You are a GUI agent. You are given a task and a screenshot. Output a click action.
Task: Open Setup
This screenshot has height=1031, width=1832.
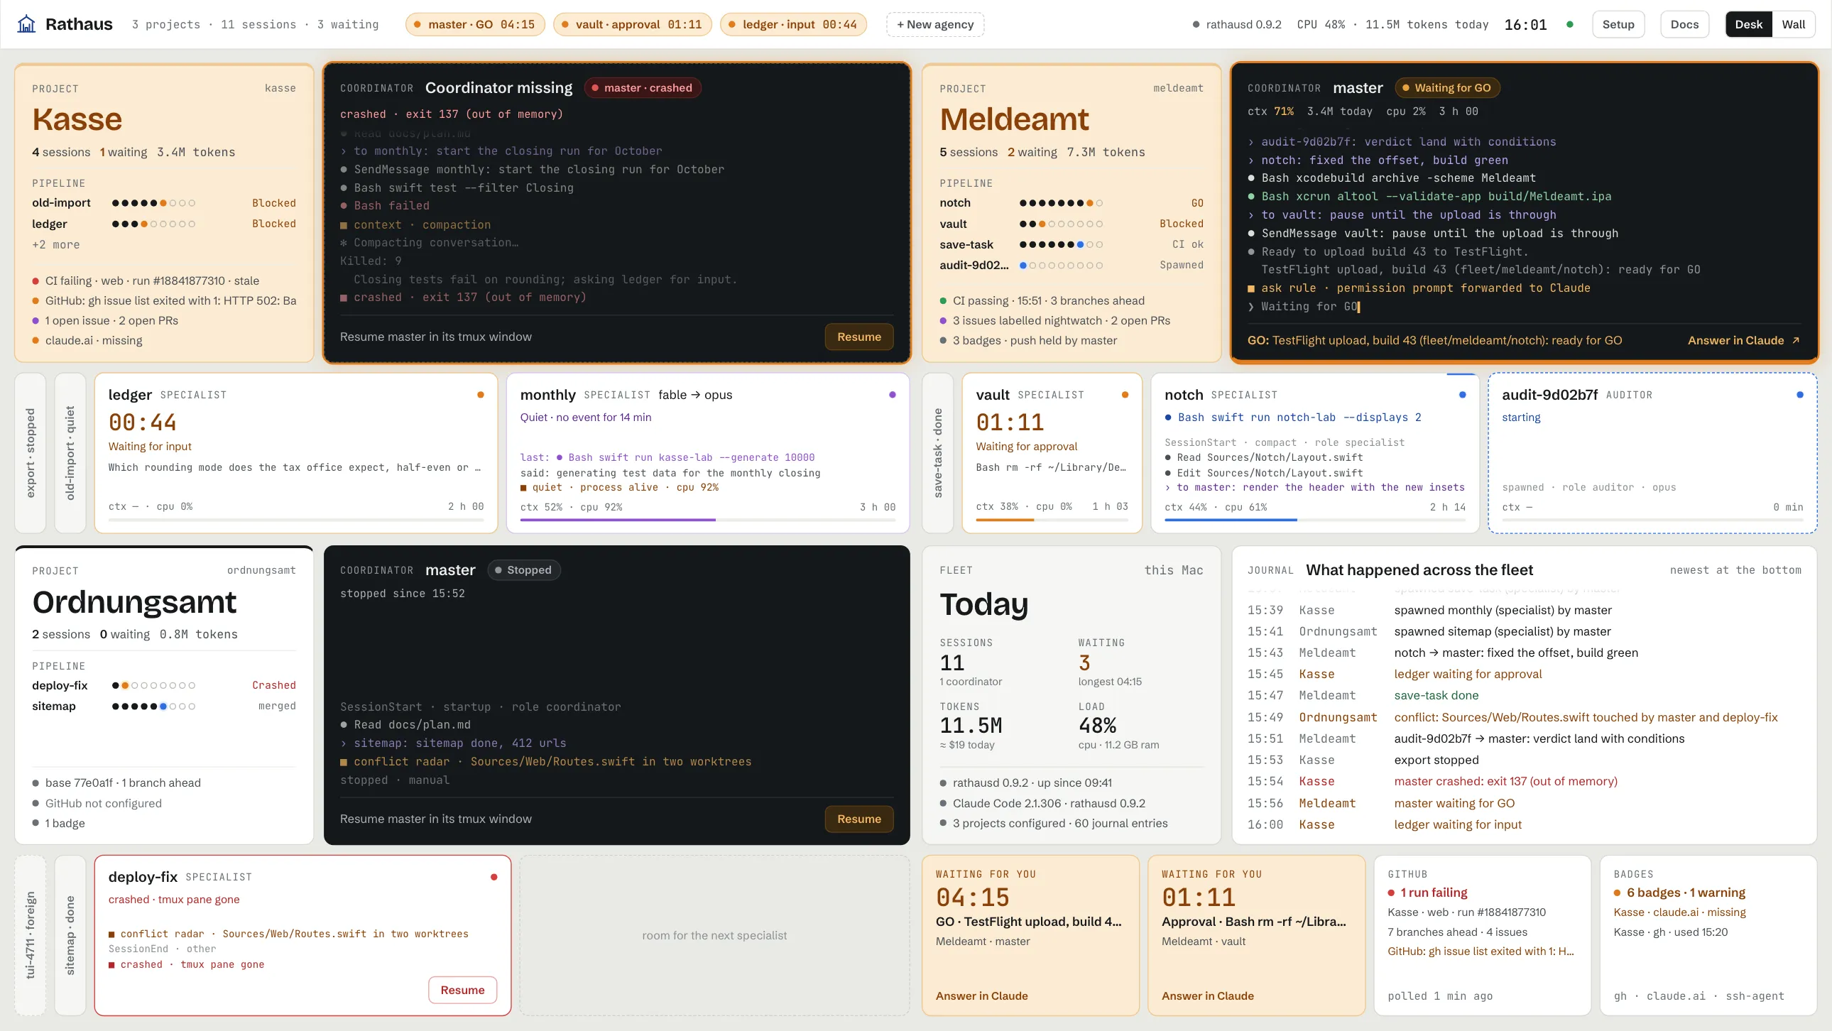point(1618,24)
